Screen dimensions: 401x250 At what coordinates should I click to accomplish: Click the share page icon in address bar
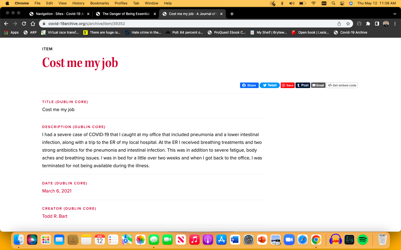339,24
